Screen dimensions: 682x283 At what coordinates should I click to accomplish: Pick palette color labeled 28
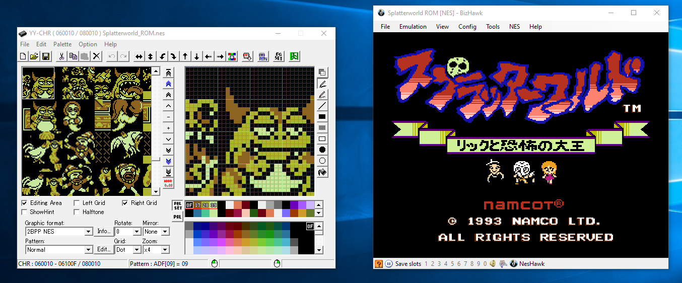point(206,205)
